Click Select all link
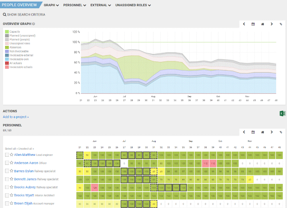The image size is (287, 208). pyautogui.click(x=10, y=149)
